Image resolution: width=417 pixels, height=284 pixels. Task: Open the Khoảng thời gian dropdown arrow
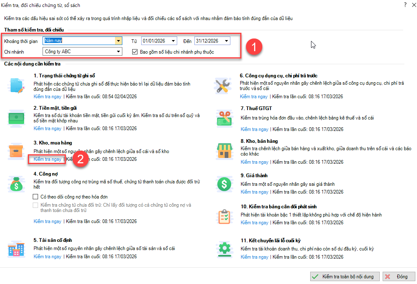pyautogui.click(x=118, y=41)
